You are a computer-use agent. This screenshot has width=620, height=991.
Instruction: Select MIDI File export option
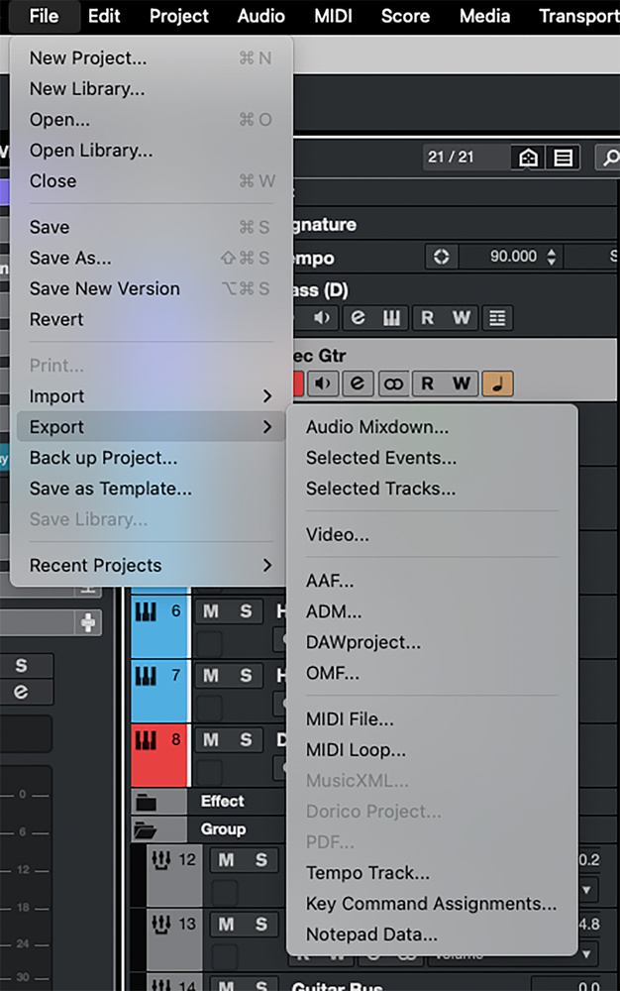click(x=349, y=719)
